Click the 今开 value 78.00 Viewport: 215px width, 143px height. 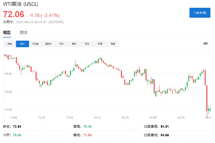[x=17, y=135]
